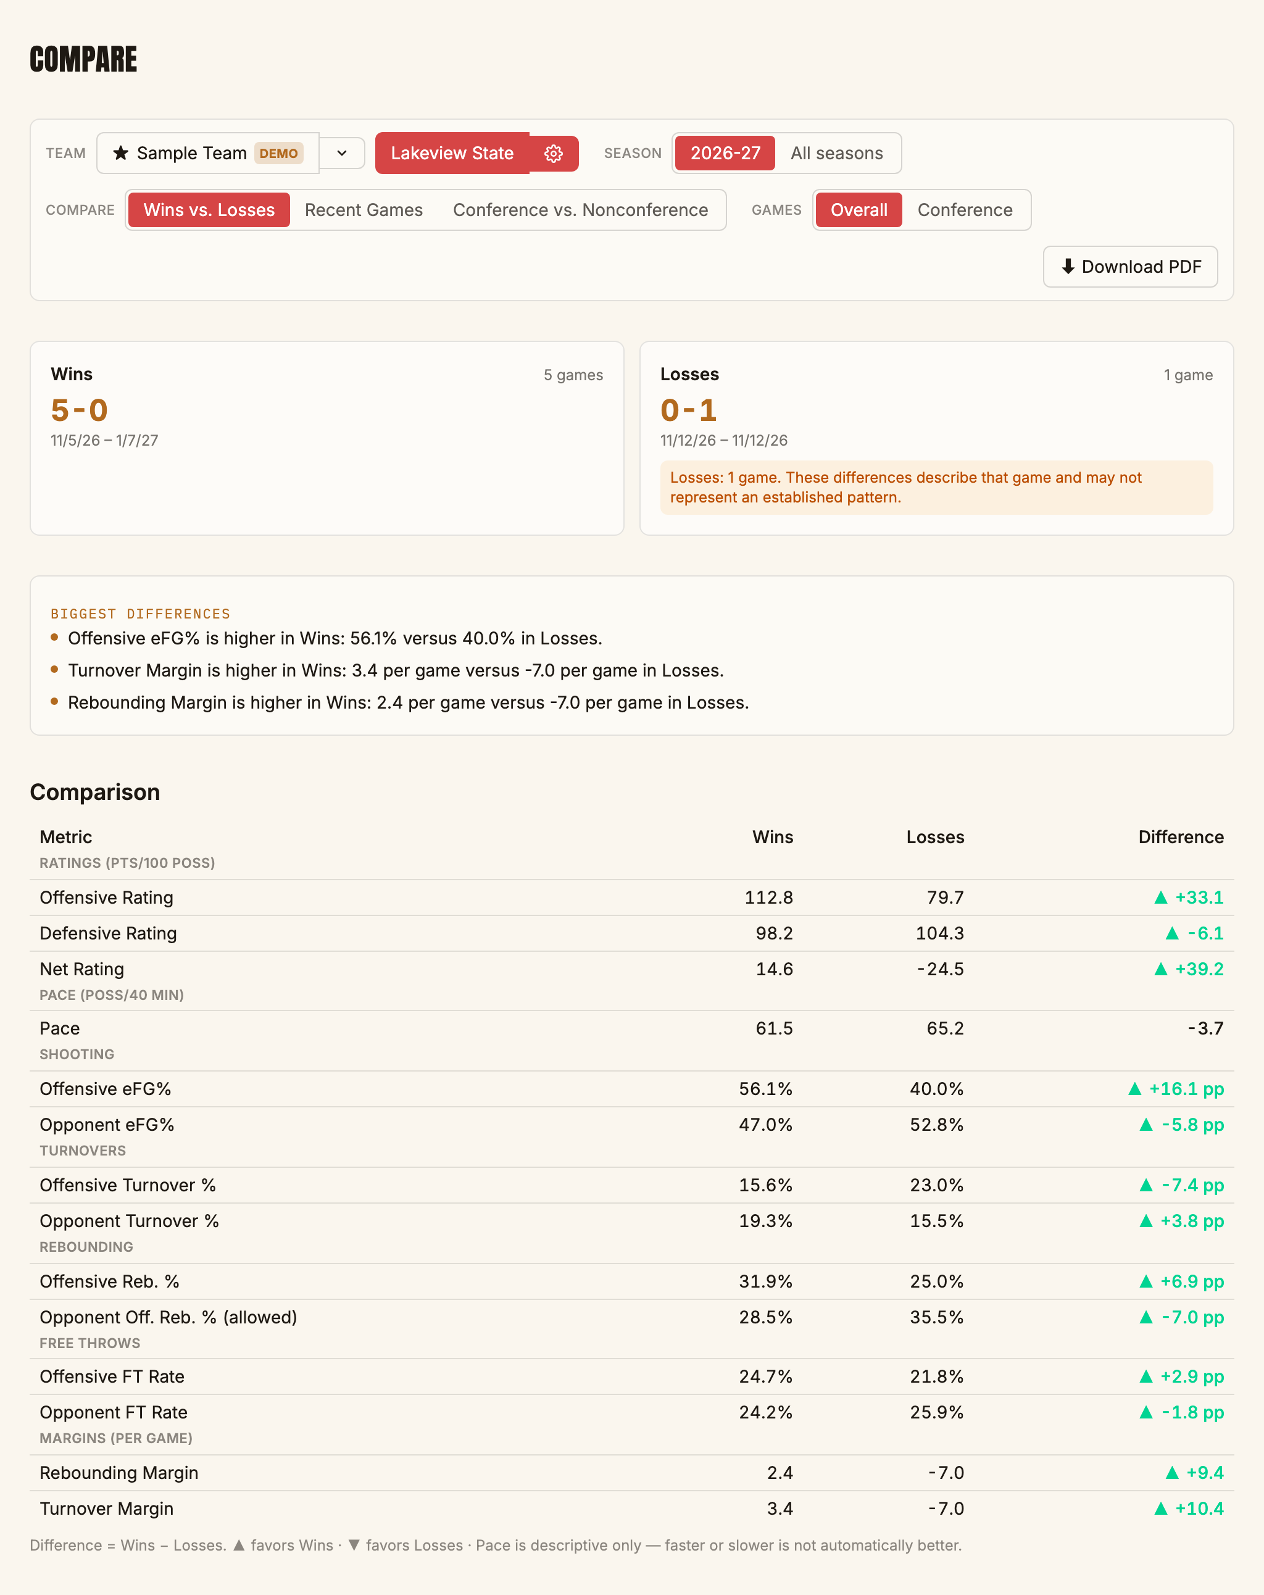Screen dimensions: 1264x1595
Task: Click the Net Rating +39.2 difference
Action: [x=1189, y=969]
